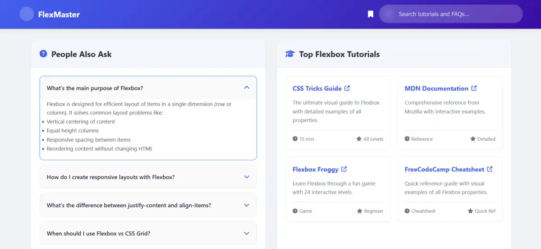Screen dimensions: 541x249
Task: Click the FlexMaster round logo icon
Action: click(27, 14)
